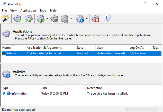Click the Stop application gear icon
This screenshot has width=163, height=112.
pos(54,18)
